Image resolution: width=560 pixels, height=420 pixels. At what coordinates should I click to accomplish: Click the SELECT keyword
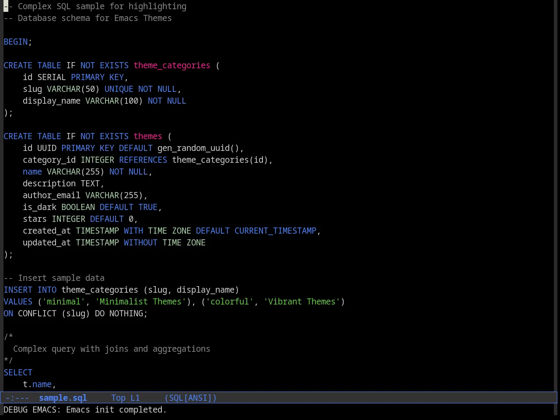click(18, 372)
